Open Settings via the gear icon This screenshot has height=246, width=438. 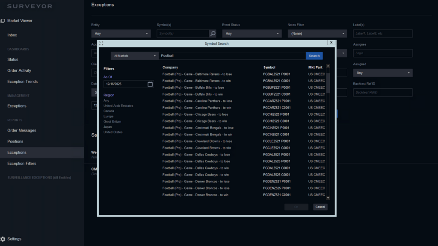coord(3,239)
